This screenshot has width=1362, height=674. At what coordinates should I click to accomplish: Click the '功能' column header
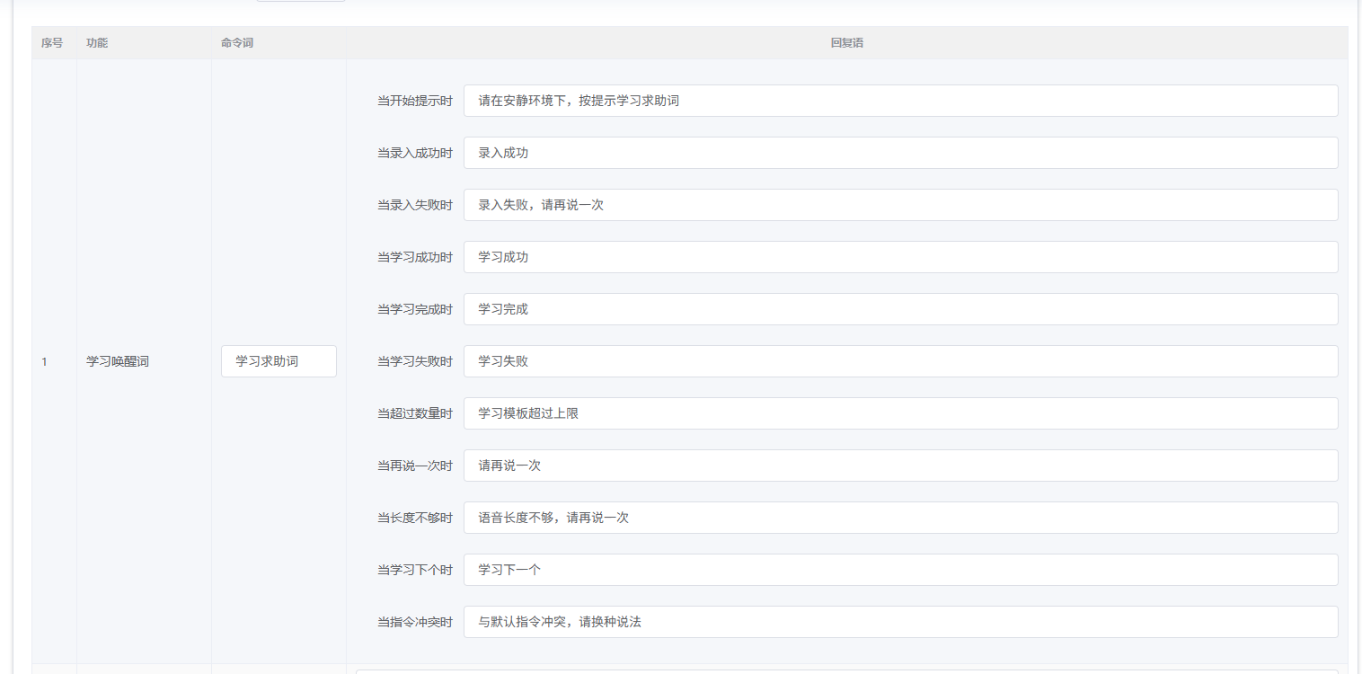coord(97,43)
